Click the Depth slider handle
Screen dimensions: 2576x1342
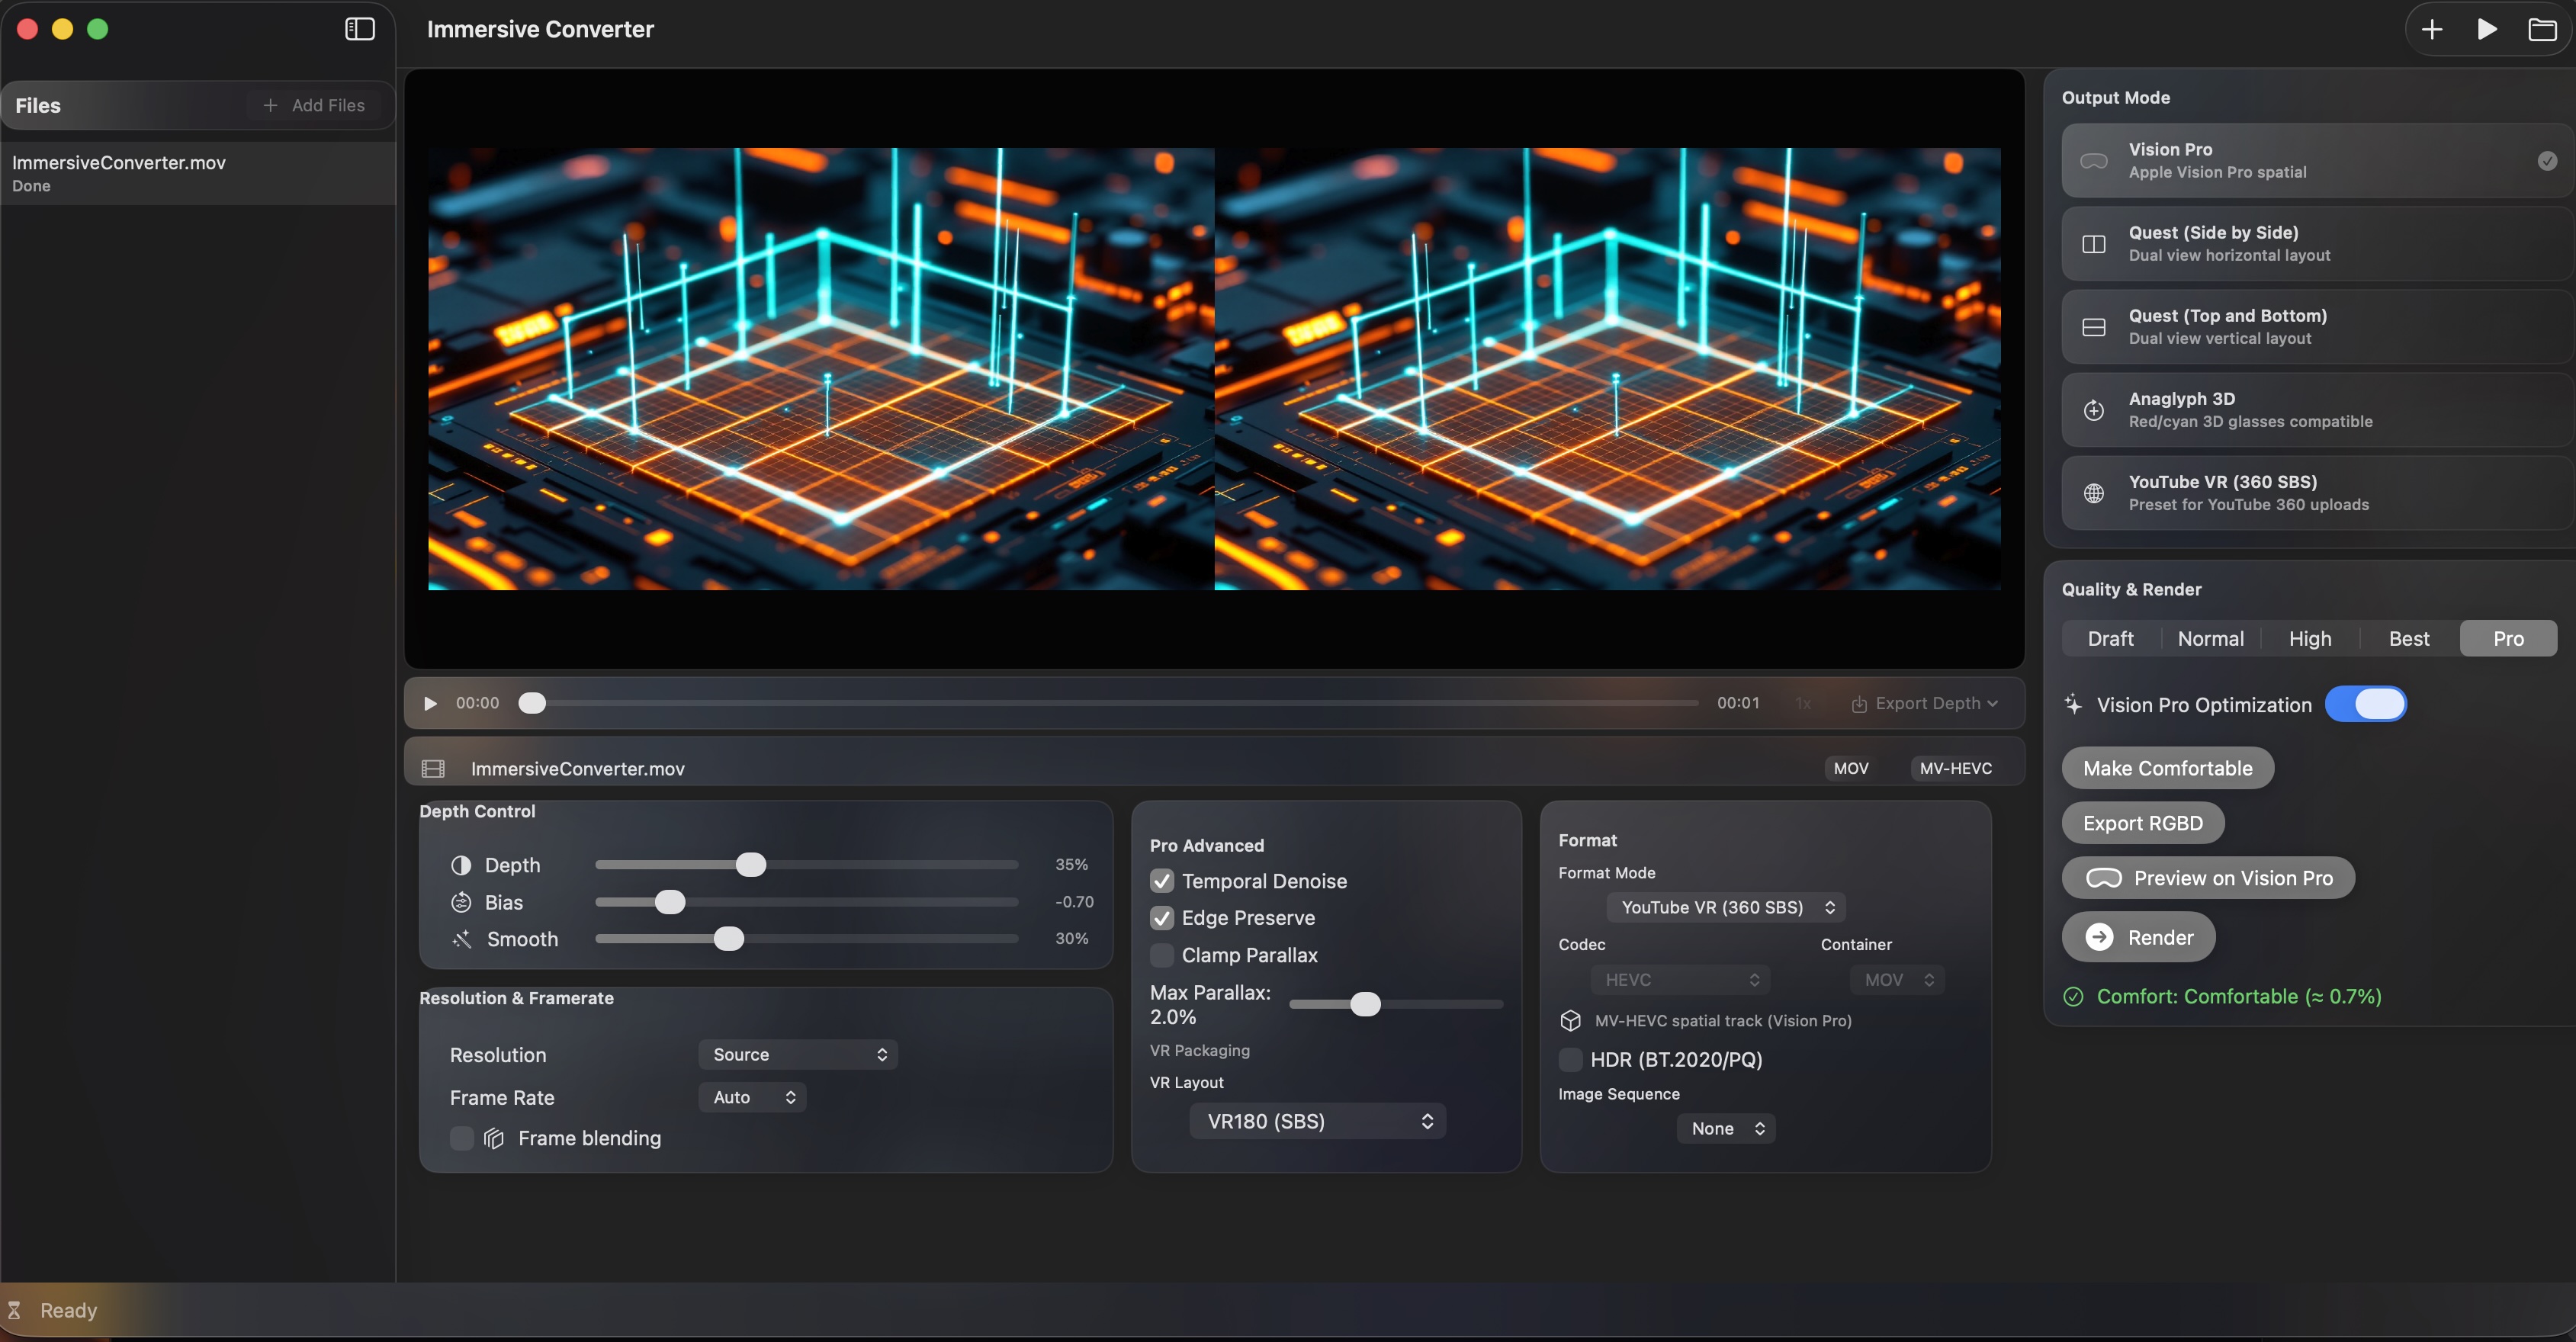[x=751, y=864]
